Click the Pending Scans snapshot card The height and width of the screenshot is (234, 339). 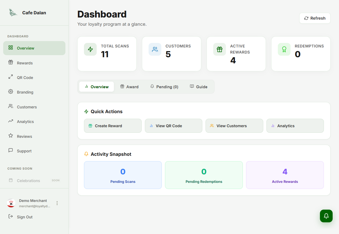pos(123,175)
